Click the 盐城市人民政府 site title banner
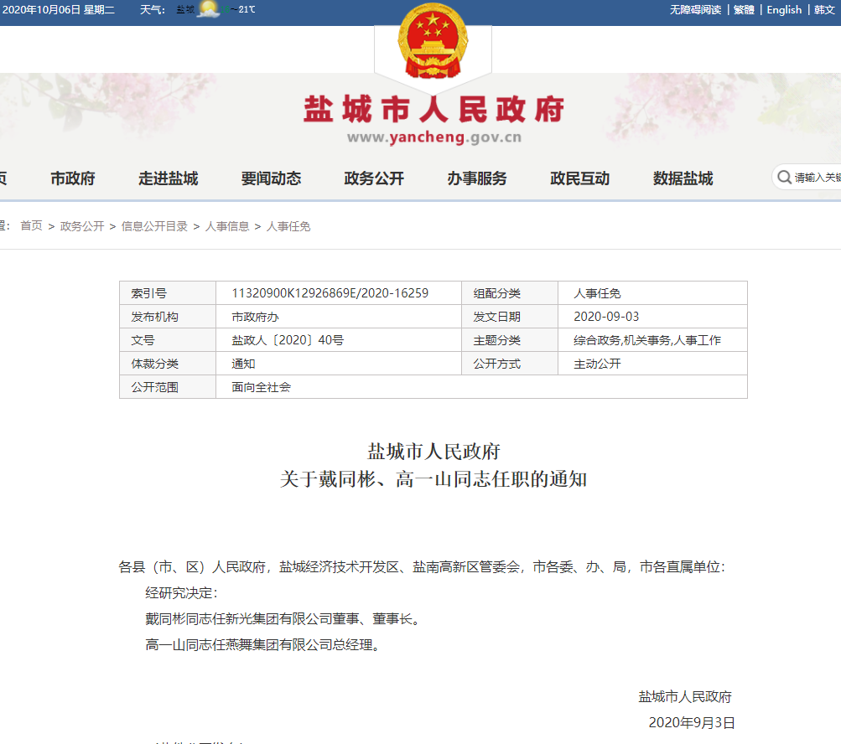 tap(433, 110)
